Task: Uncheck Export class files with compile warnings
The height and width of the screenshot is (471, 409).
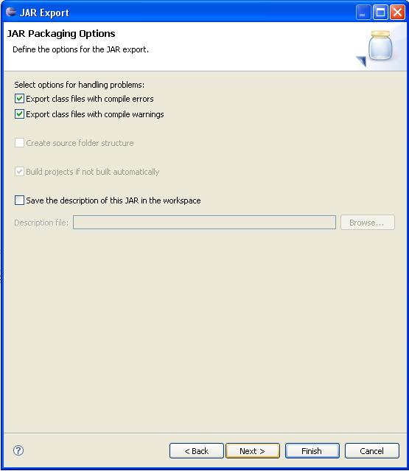Action: click(19, 114)
